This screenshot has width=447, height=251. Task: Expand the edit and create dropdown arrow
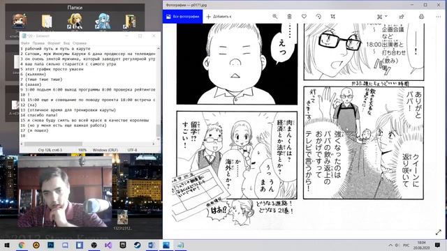point(386,16)
